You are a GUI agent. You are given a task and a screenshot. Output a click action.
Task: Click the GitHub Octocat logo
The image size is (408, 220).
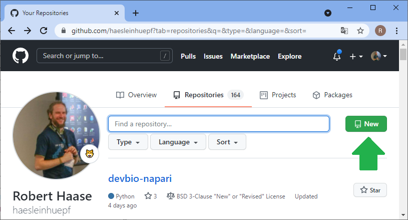pos(21,56)
